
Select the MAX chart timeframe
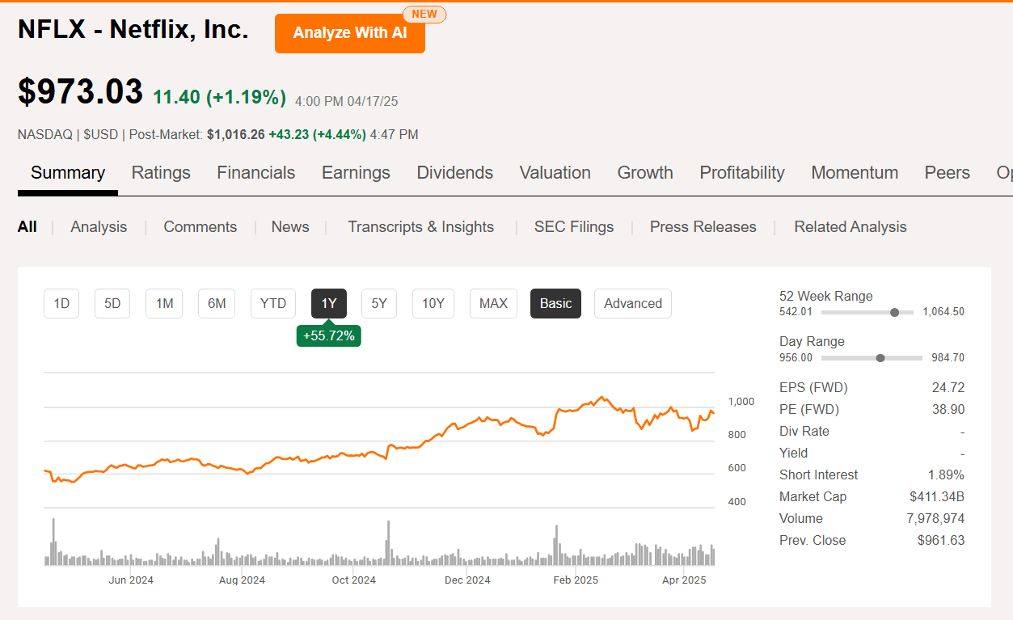(492, 303)
